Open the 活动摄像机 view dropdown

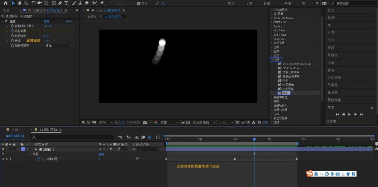204,122
